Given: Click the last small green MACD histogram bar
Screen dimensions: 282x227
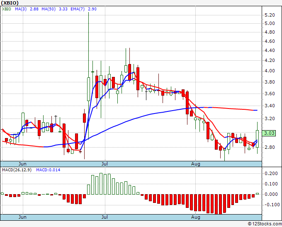Looking at the screenshot, I should [x=258, y=194].
